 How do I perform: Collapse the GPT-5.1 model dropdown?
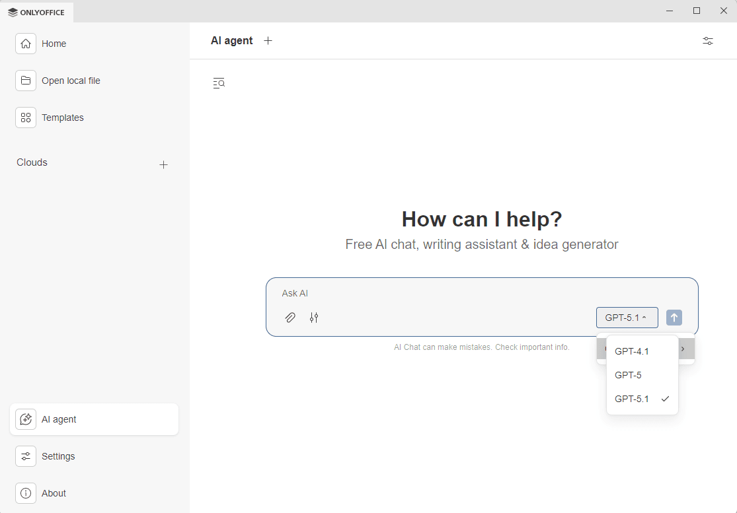[627, 318]
